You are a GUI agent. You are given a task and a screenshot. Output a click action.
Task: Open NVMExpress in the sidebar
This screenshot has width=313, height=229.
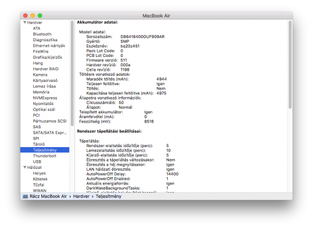click(x=45, y=98)
